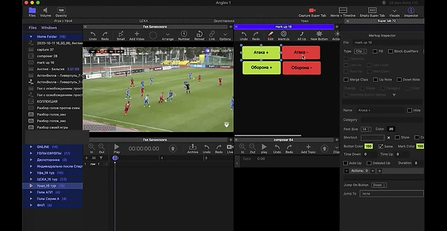
Task: Enable the Merge Clips checkbox
Action: tap(346, 79)
